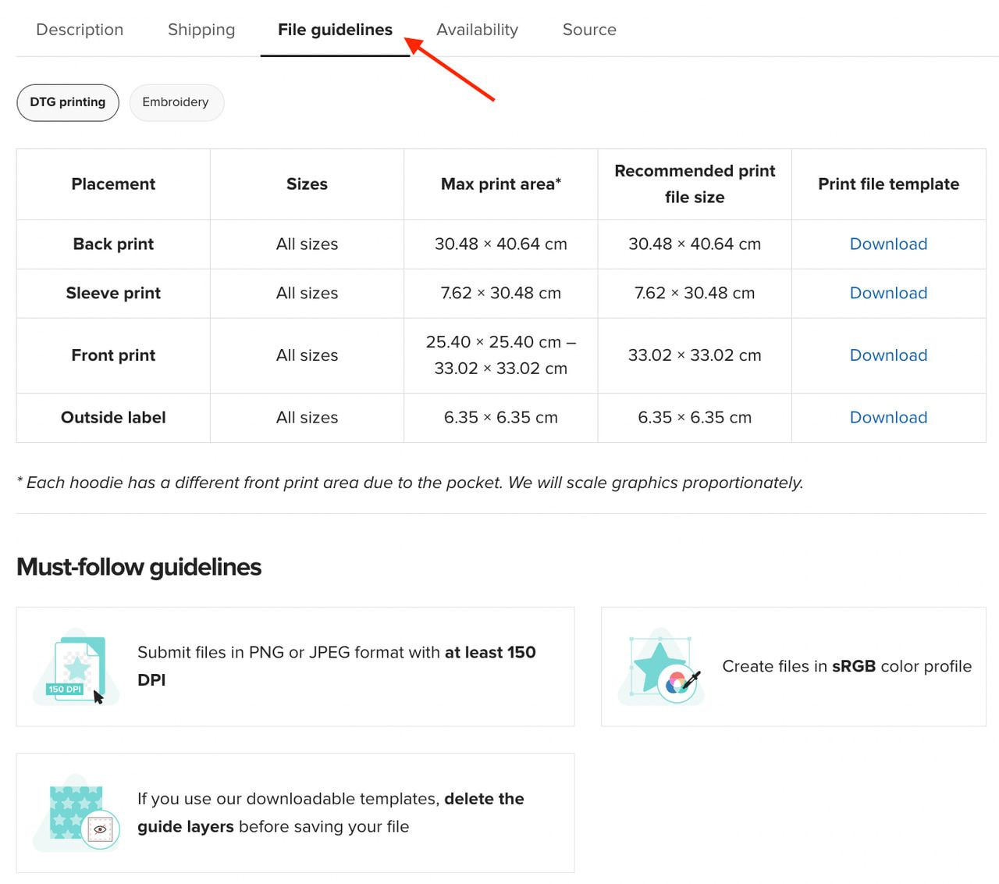Image resolution: width=999 pixels, height=884 pixels.
Task: Download the Front print template
Action: pyautogui.click(x=888, y=355)
